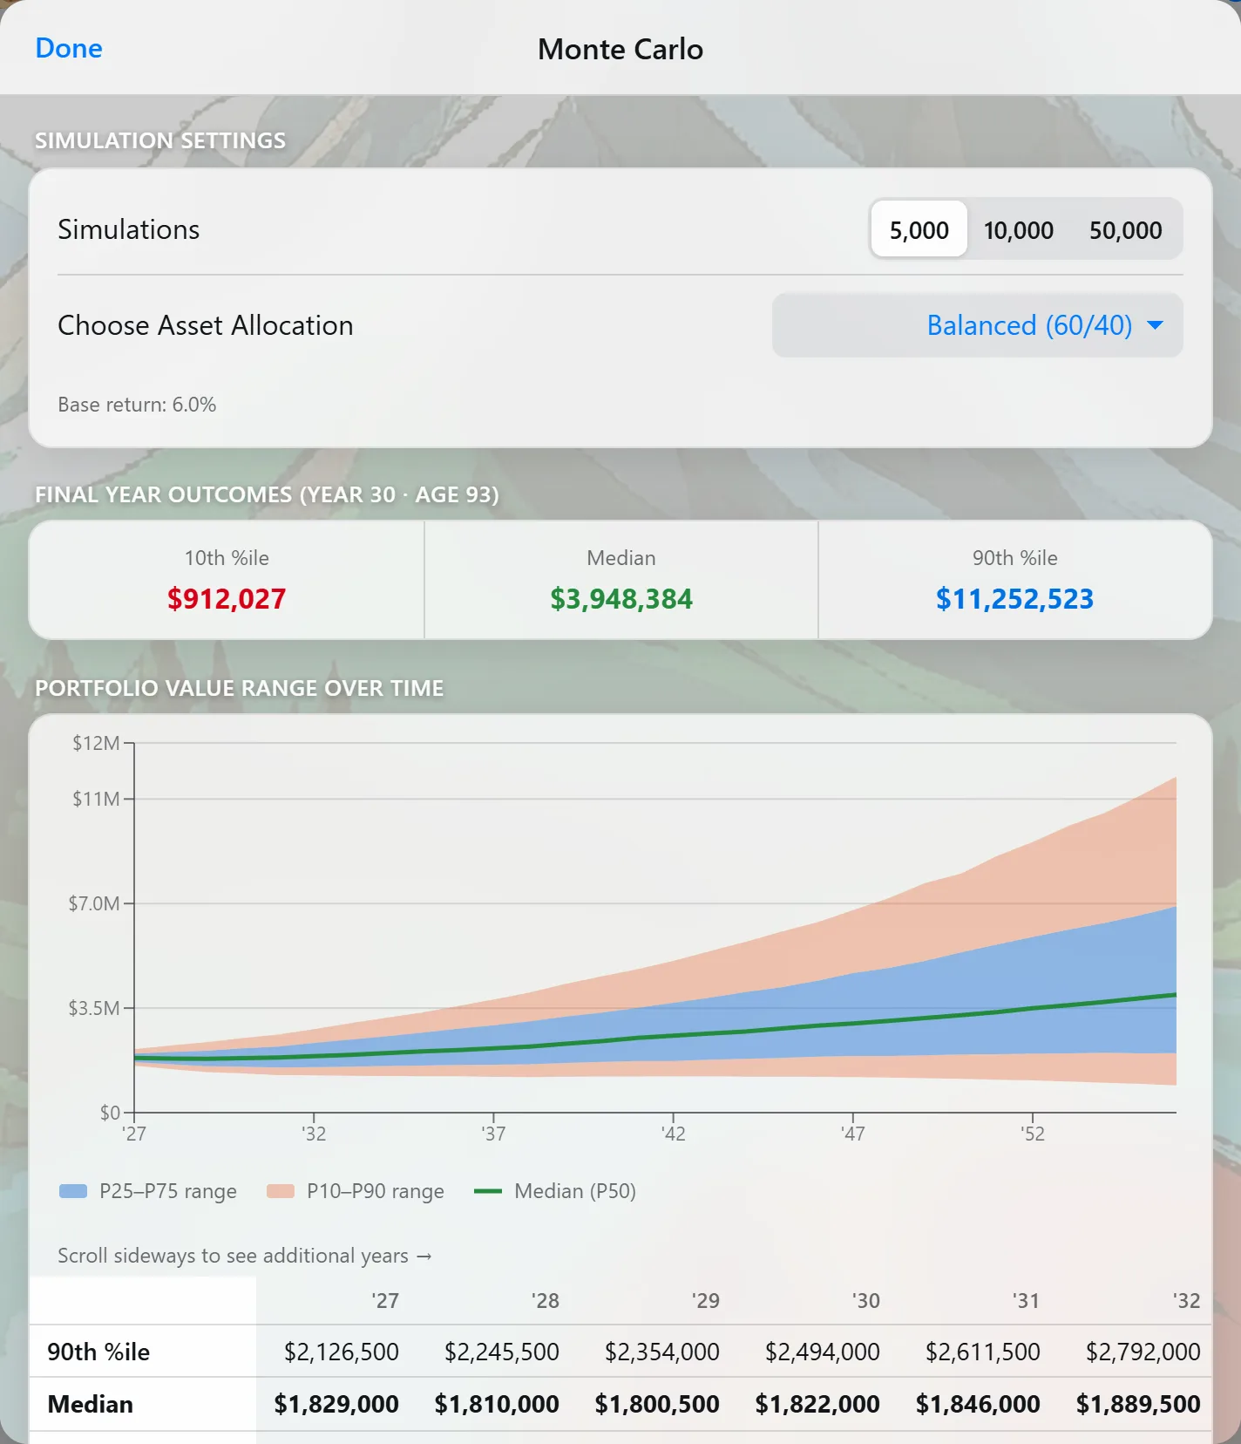Click the 90th %ile row label

pos(98,1352)
